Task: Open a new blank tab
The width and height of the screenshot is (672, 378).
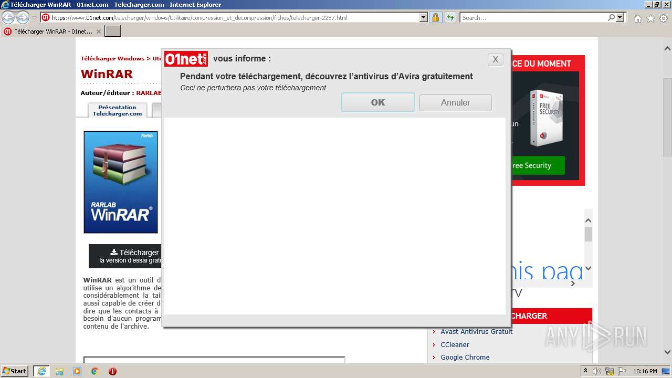Action: 113,31
